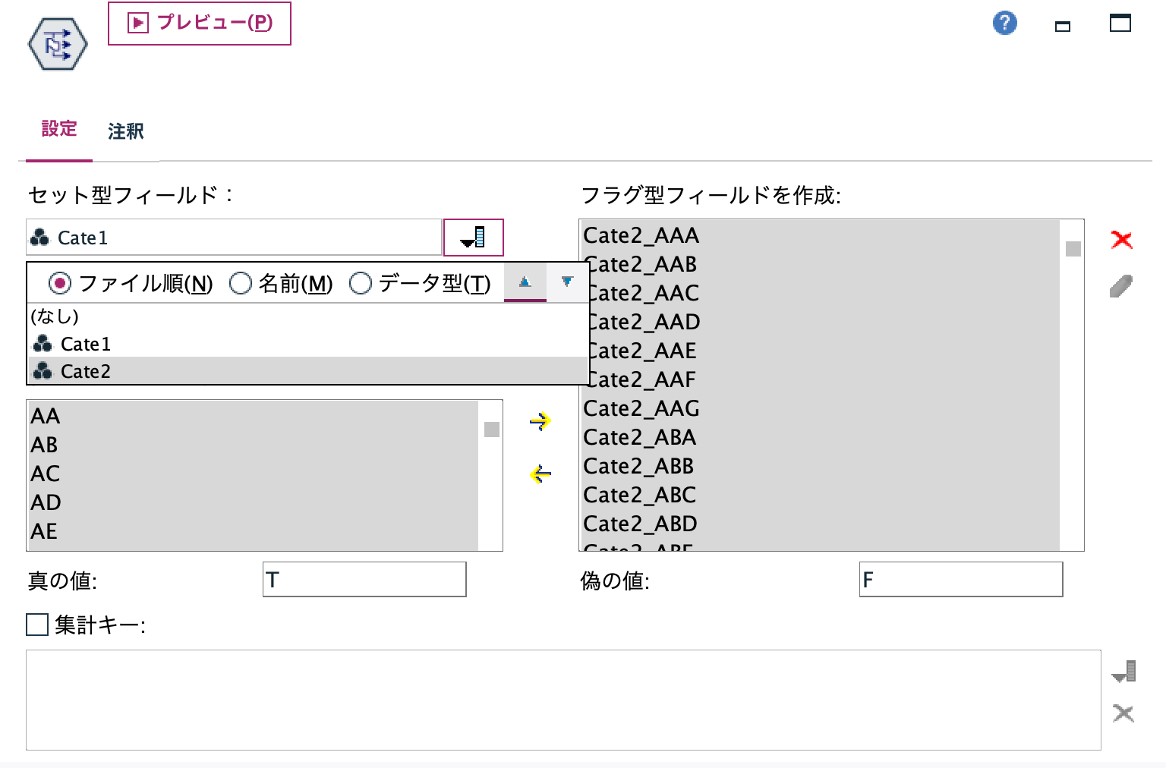Viewport: 1166px width, 768px height.
Task: Click the プレビュー(P) button
Action: tap(199, 24)
